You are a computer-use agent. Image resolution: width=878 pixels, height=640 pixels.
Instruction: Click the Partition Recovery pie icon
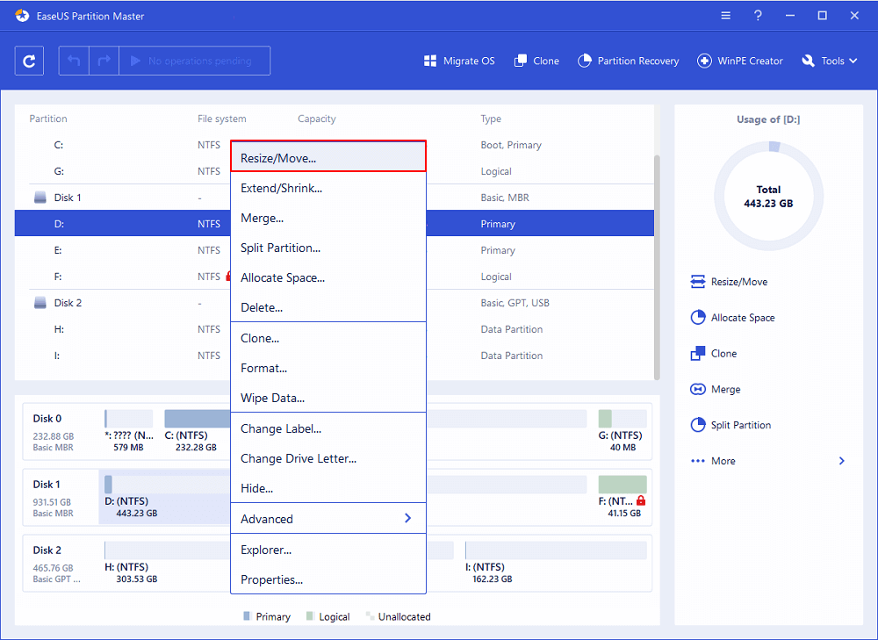pyautogui.click(x=584, y=61)
